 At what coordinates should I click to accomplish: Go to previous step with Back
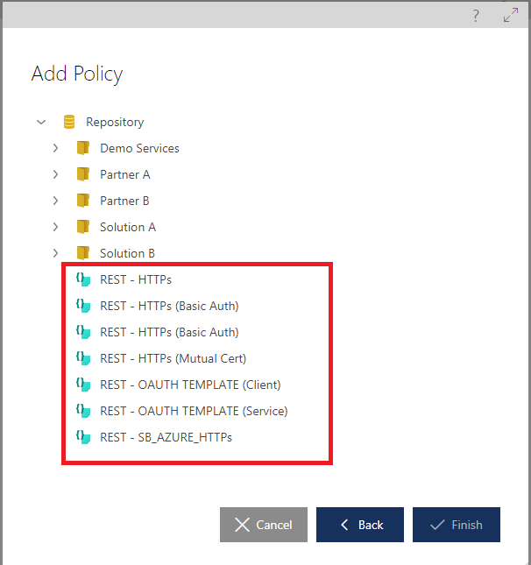360,525
